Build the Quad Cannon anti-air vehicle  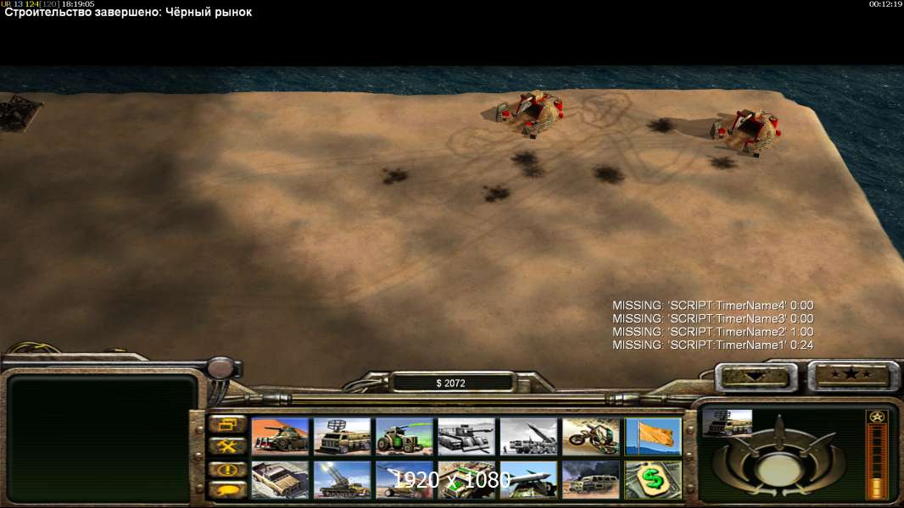click(x=343, y=479)
